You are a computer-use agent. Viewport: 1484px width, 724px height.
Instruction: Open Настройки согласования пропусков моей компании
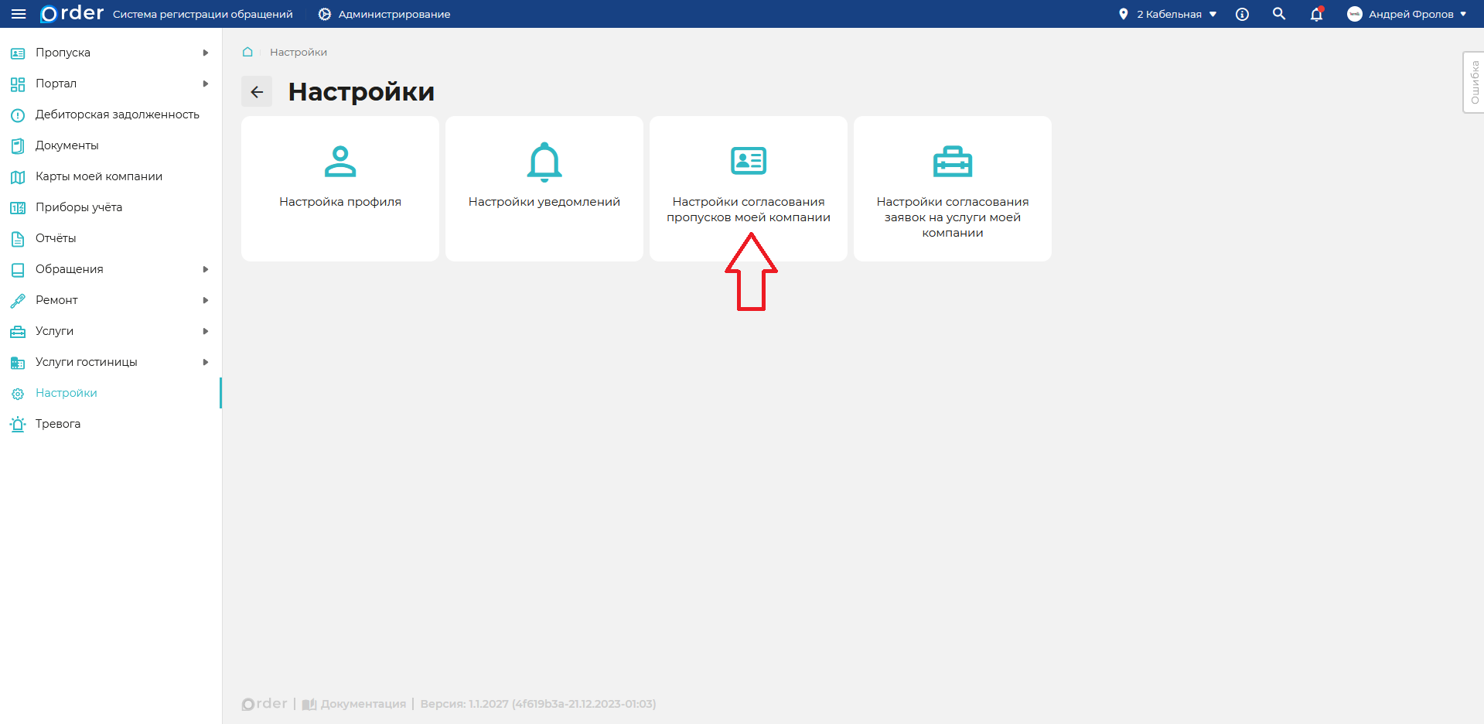point(749,188)
